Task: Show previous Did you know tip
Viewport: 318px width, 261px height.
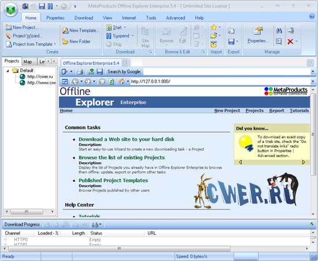Action: click(x=241, y=162)
